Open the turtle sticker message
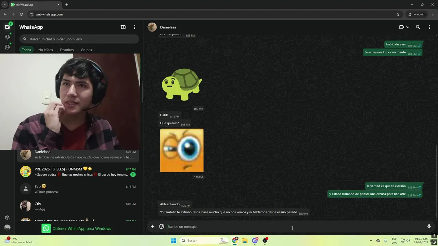This screenshot has width=438, height=246. [182, 84]
